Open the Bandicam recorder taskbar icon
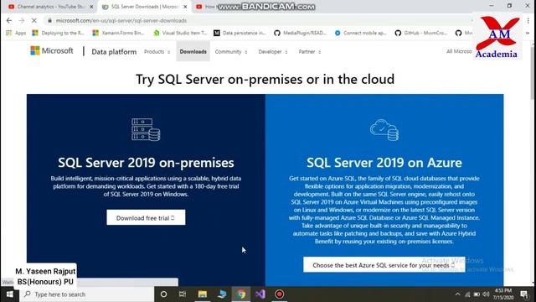536x302 pixels. pos(279,294)
